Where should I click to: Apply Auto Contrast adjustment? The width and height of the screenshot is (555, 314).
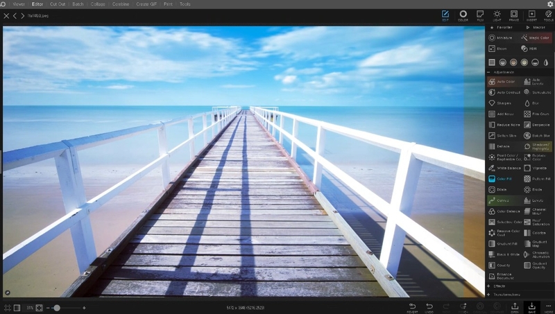point(504,92)
